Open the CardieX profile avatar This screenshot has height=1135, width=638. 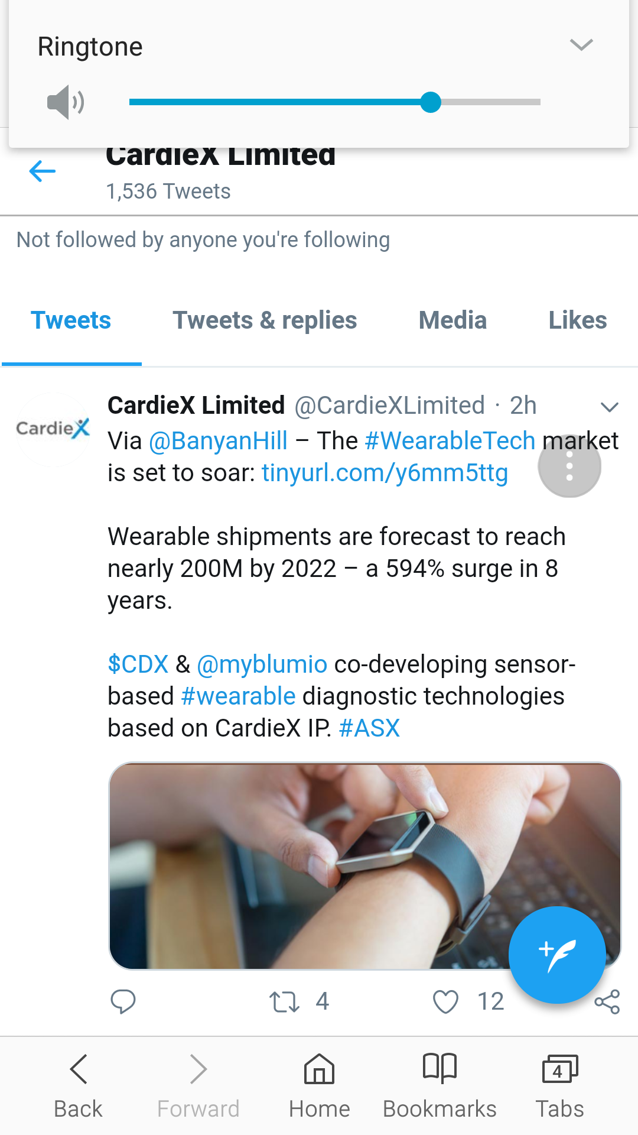pos(53,429)
